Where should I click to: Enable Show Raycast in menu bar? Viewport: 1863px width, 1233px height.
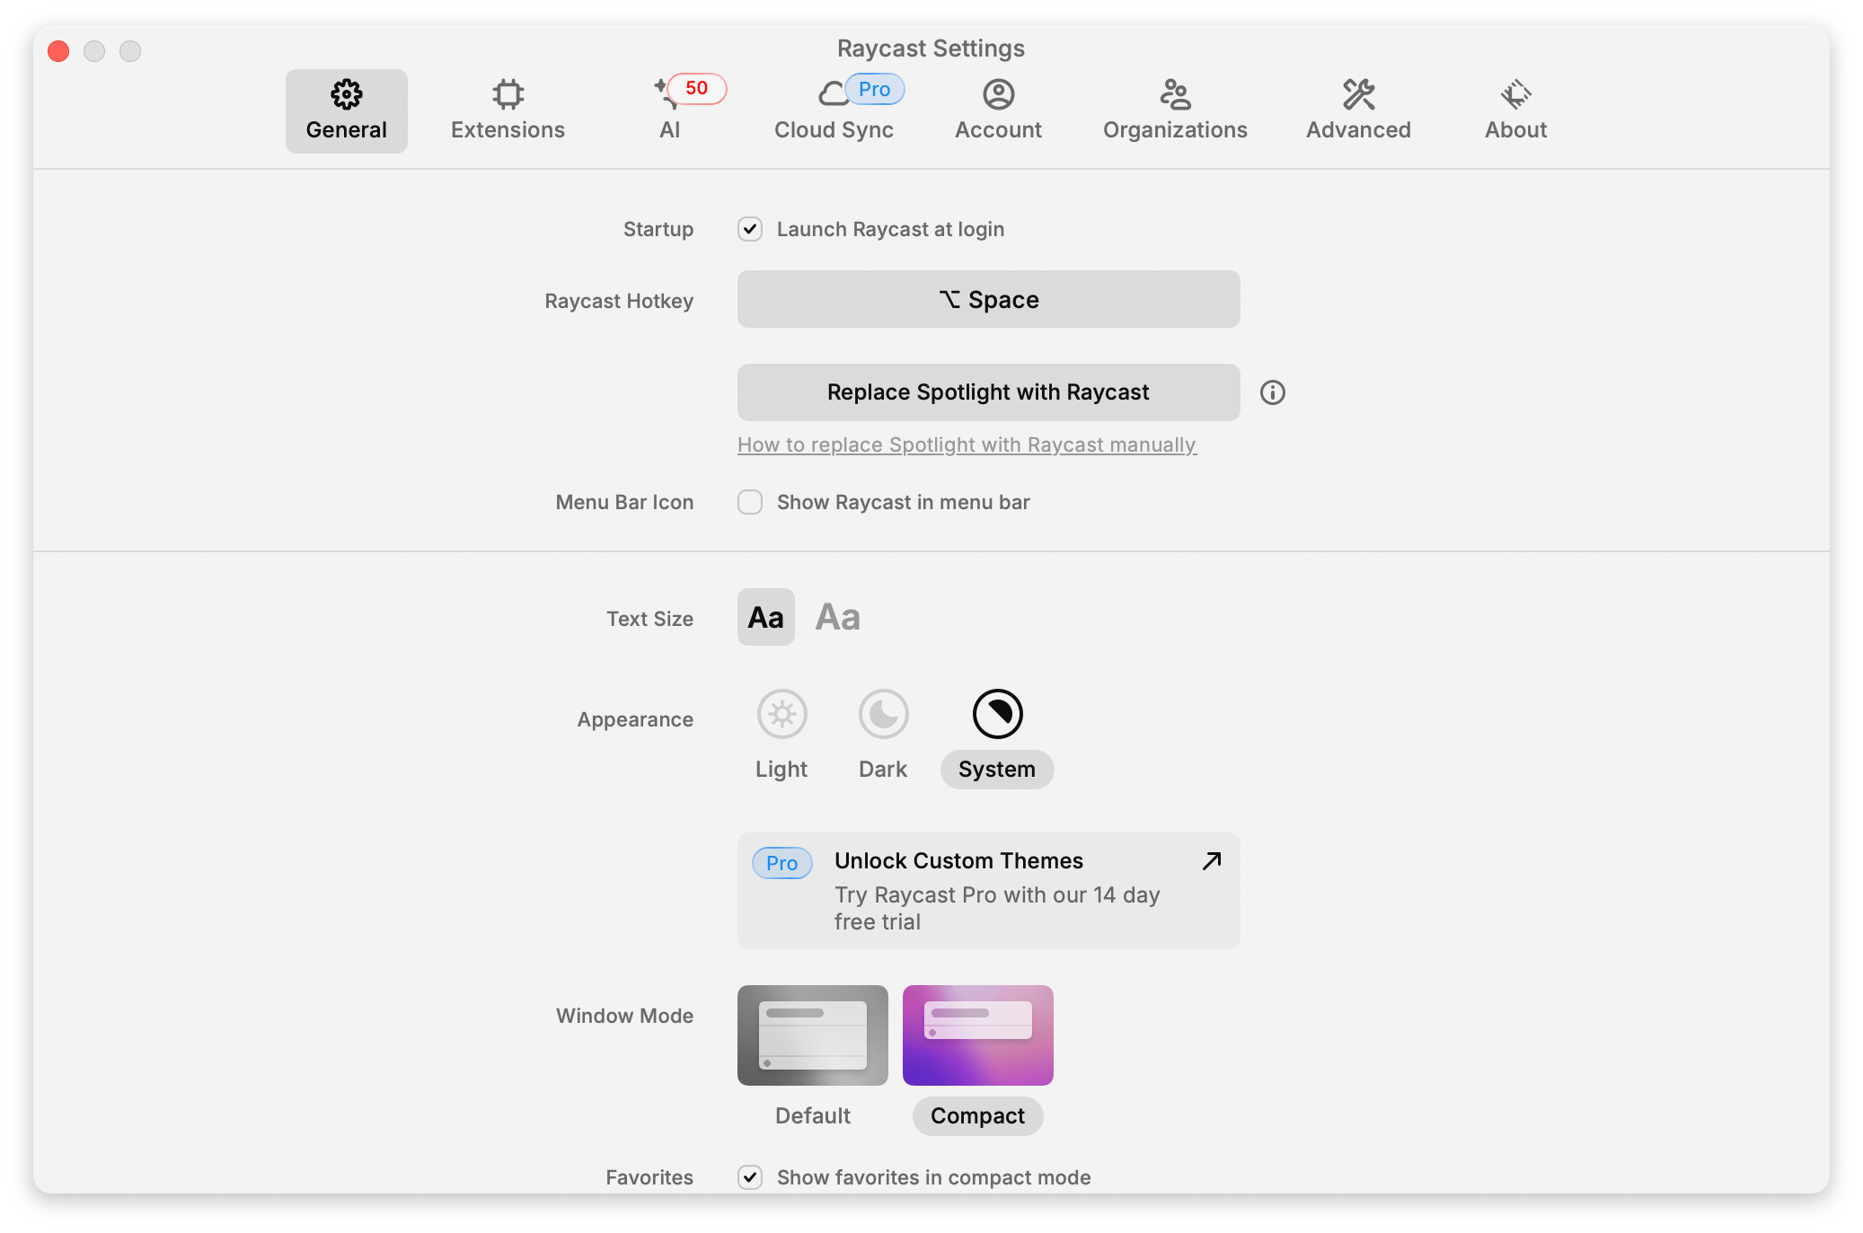pyautogui.click(x=750, y=502)
